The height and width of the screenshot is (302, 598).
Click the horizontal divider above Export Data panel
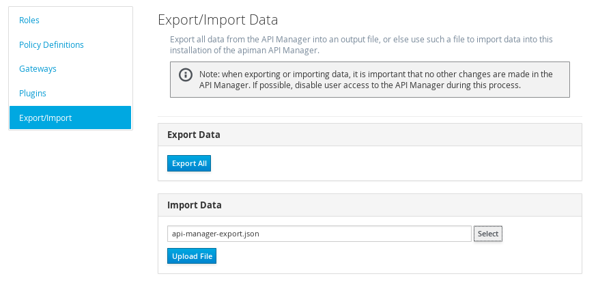coord(370,116)
